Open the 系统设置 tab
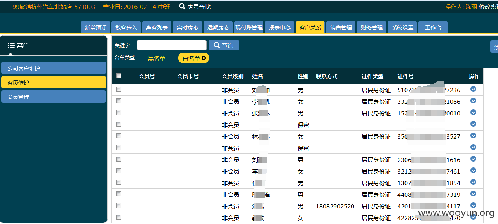 point(402,27)
